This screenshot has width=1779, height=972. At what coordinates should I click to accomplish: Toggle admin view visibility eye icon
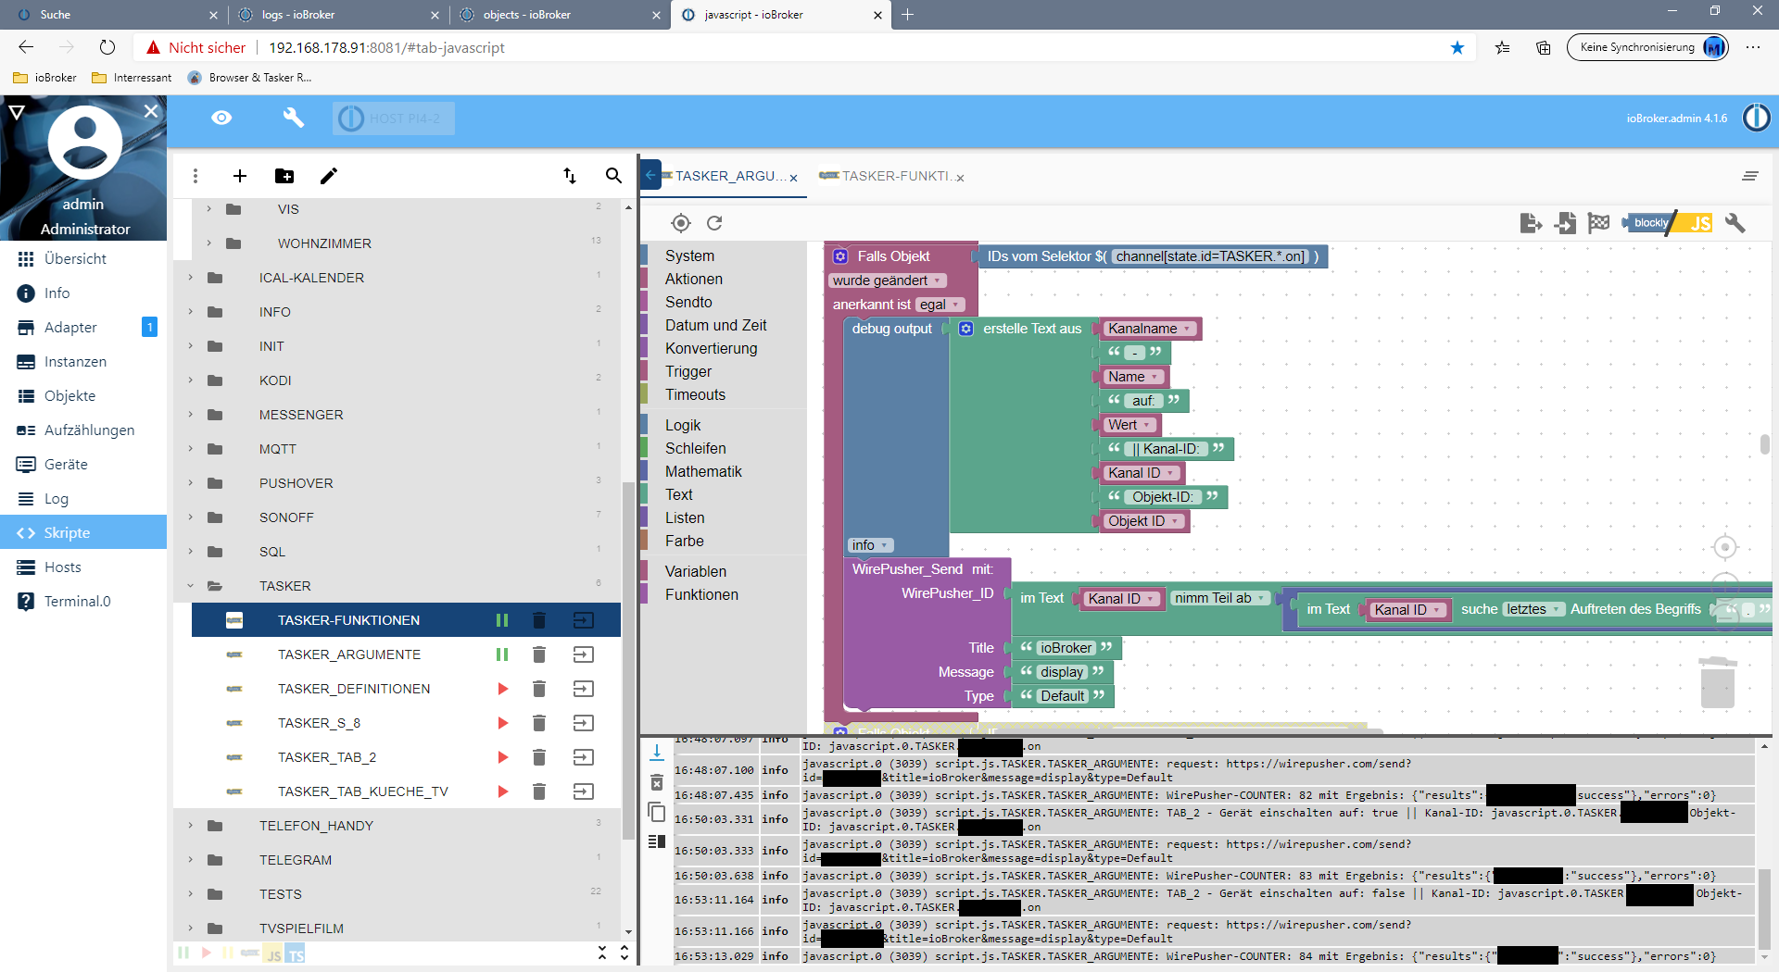221,118
